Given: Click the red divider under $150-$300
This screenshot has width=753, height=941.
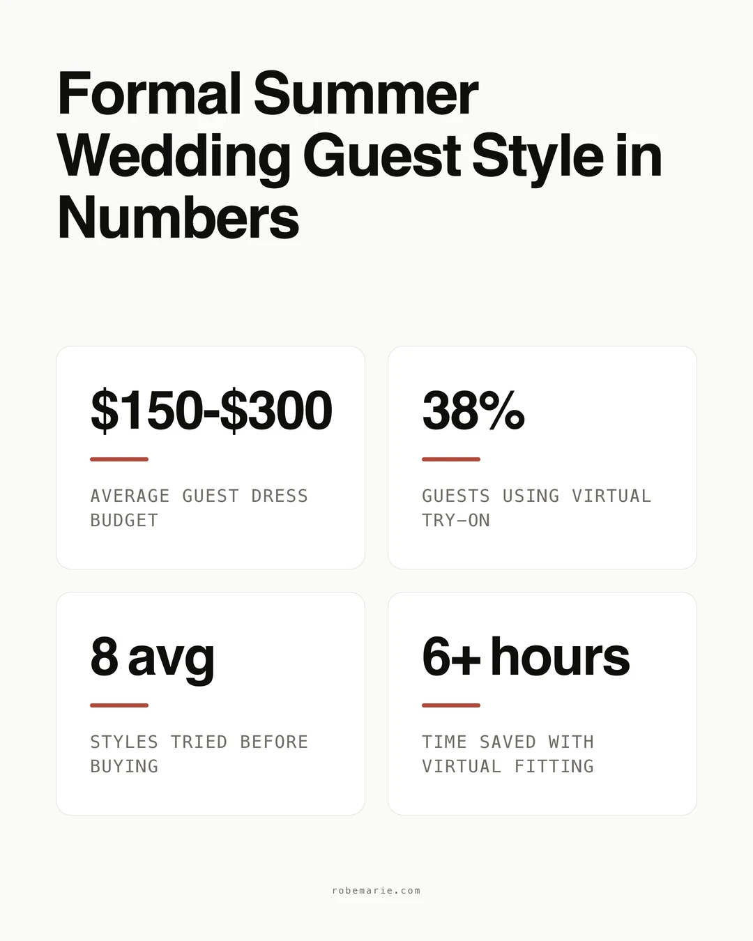Looking at the screenshot, I should tap(119, 459).
